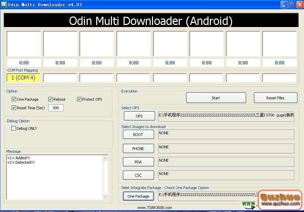304x212 pixels.
Task: Click the '<1> Detected!!!' message line
Action: [21, 162]
